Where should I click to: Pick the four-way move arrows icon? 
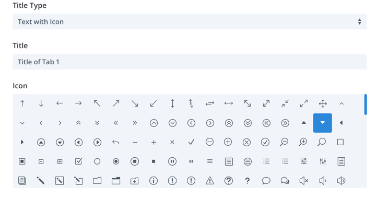(x=323, y=103)
